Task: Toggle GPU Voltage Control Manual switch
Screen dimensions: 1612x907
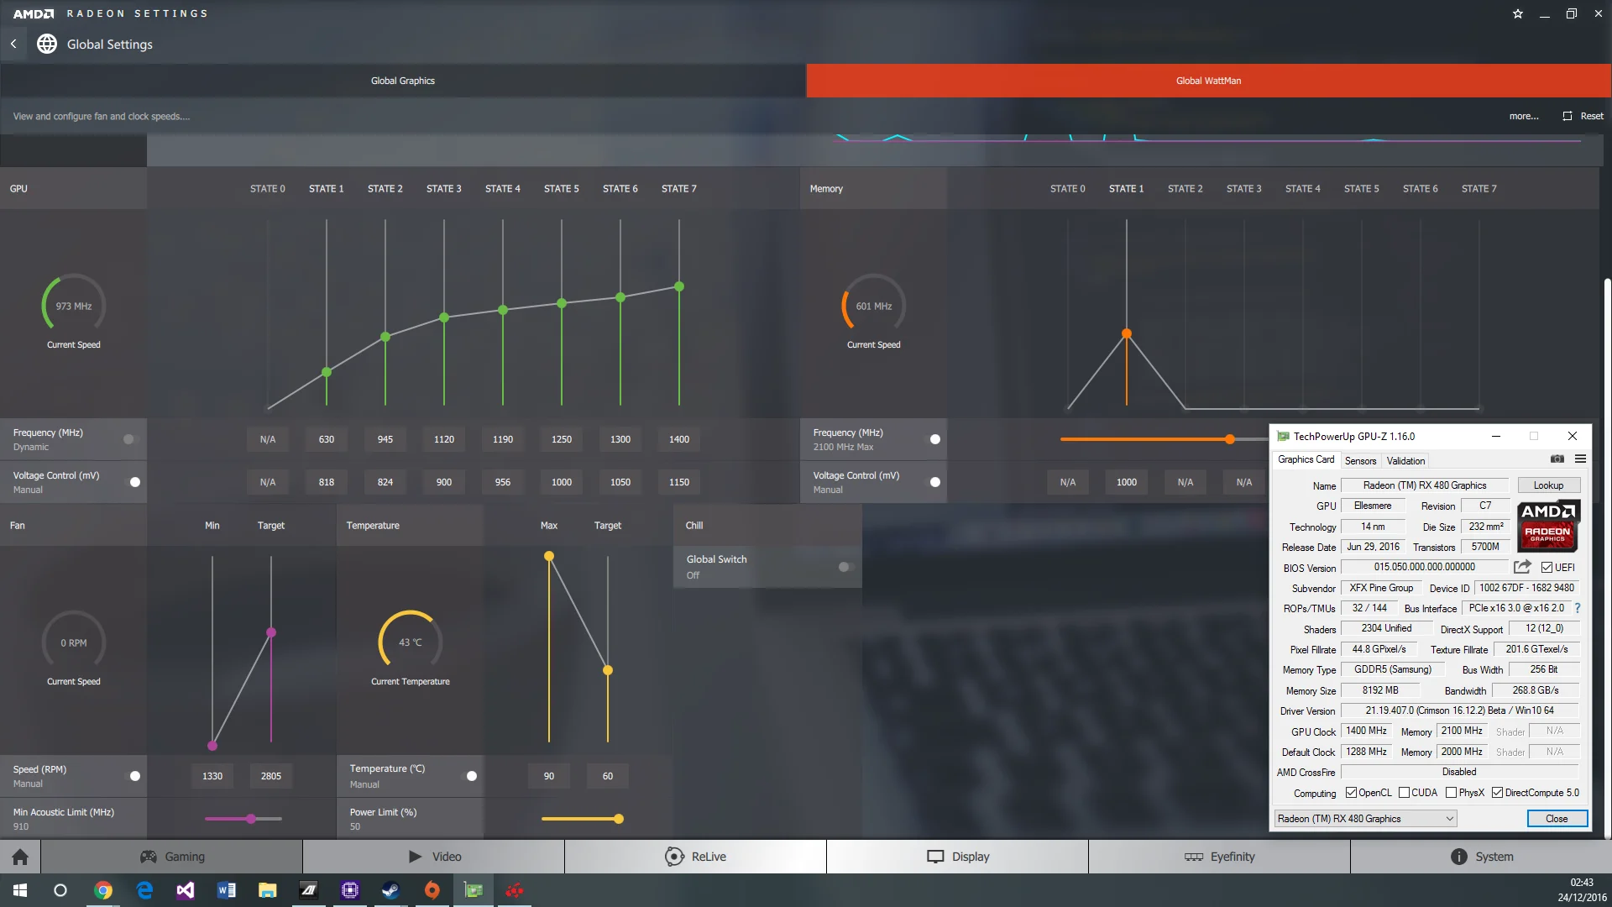Action: point(133,482)
